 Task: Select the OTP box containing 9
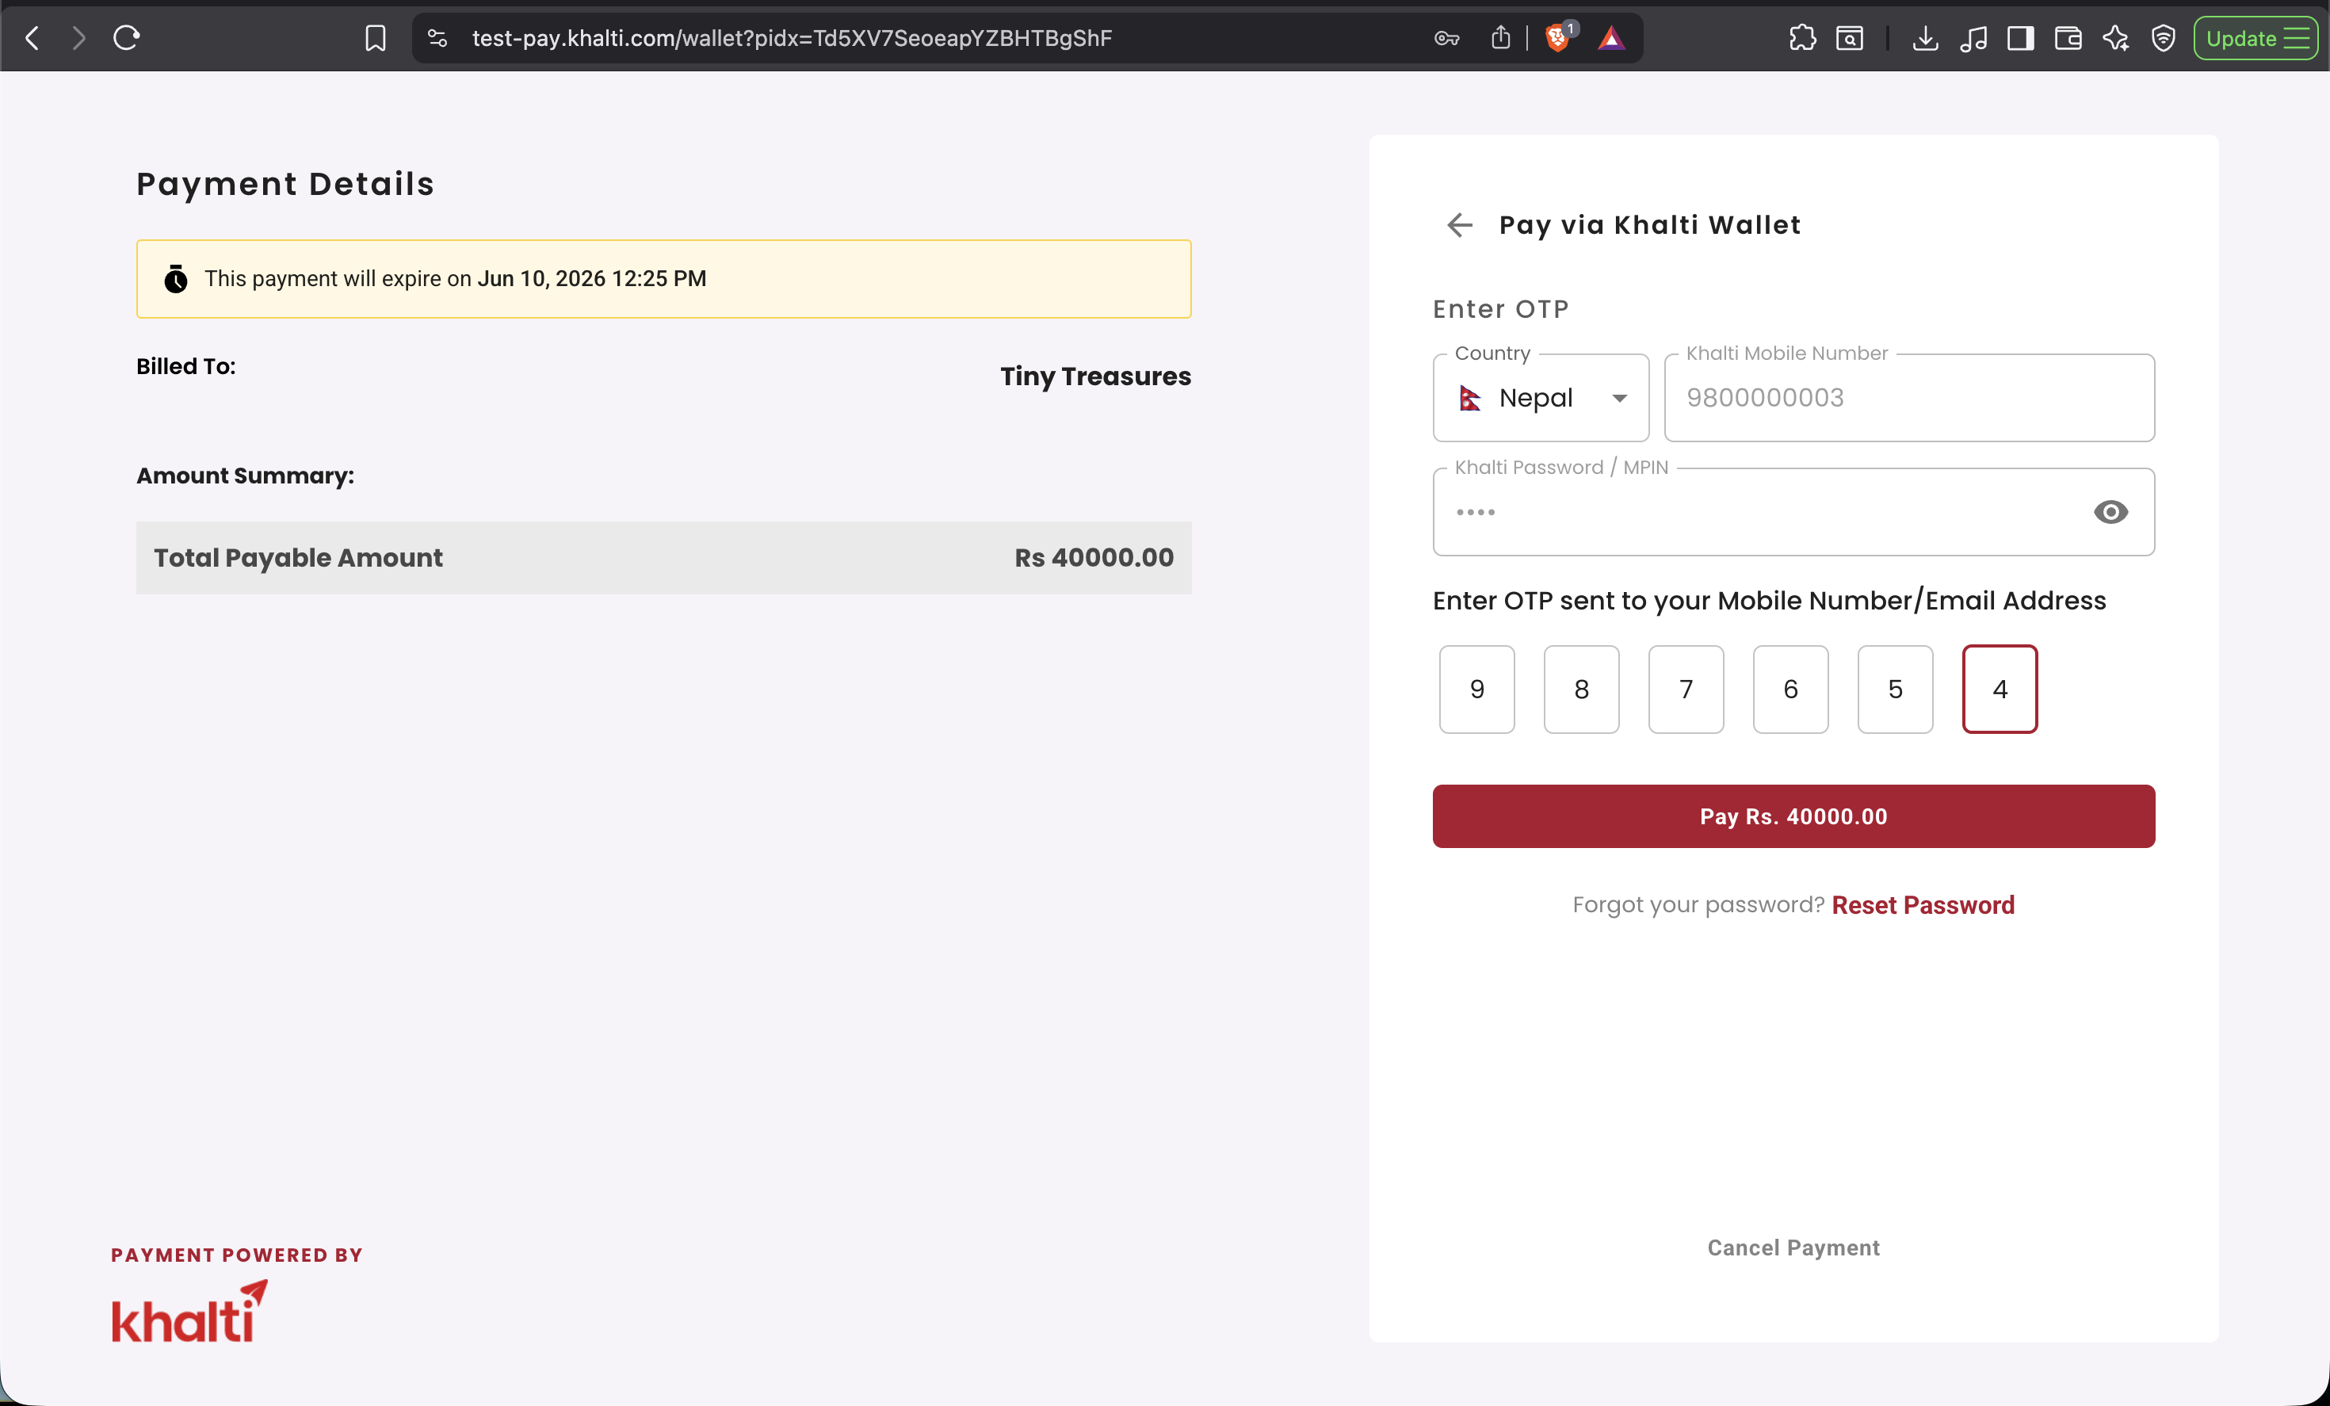(1477, 690)
